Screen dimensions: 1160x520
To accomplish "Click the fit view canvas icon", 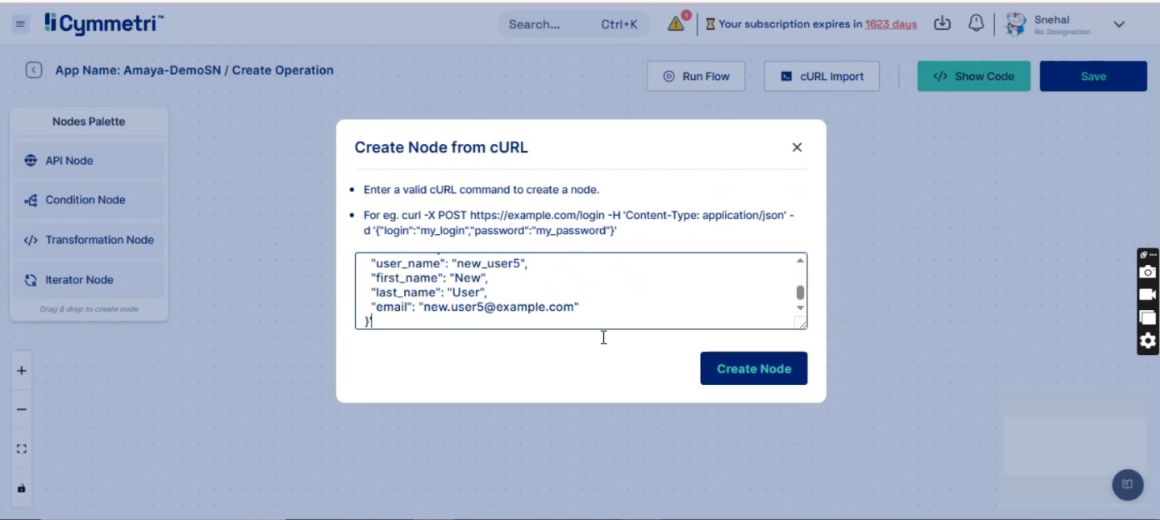I will (22, 449).
